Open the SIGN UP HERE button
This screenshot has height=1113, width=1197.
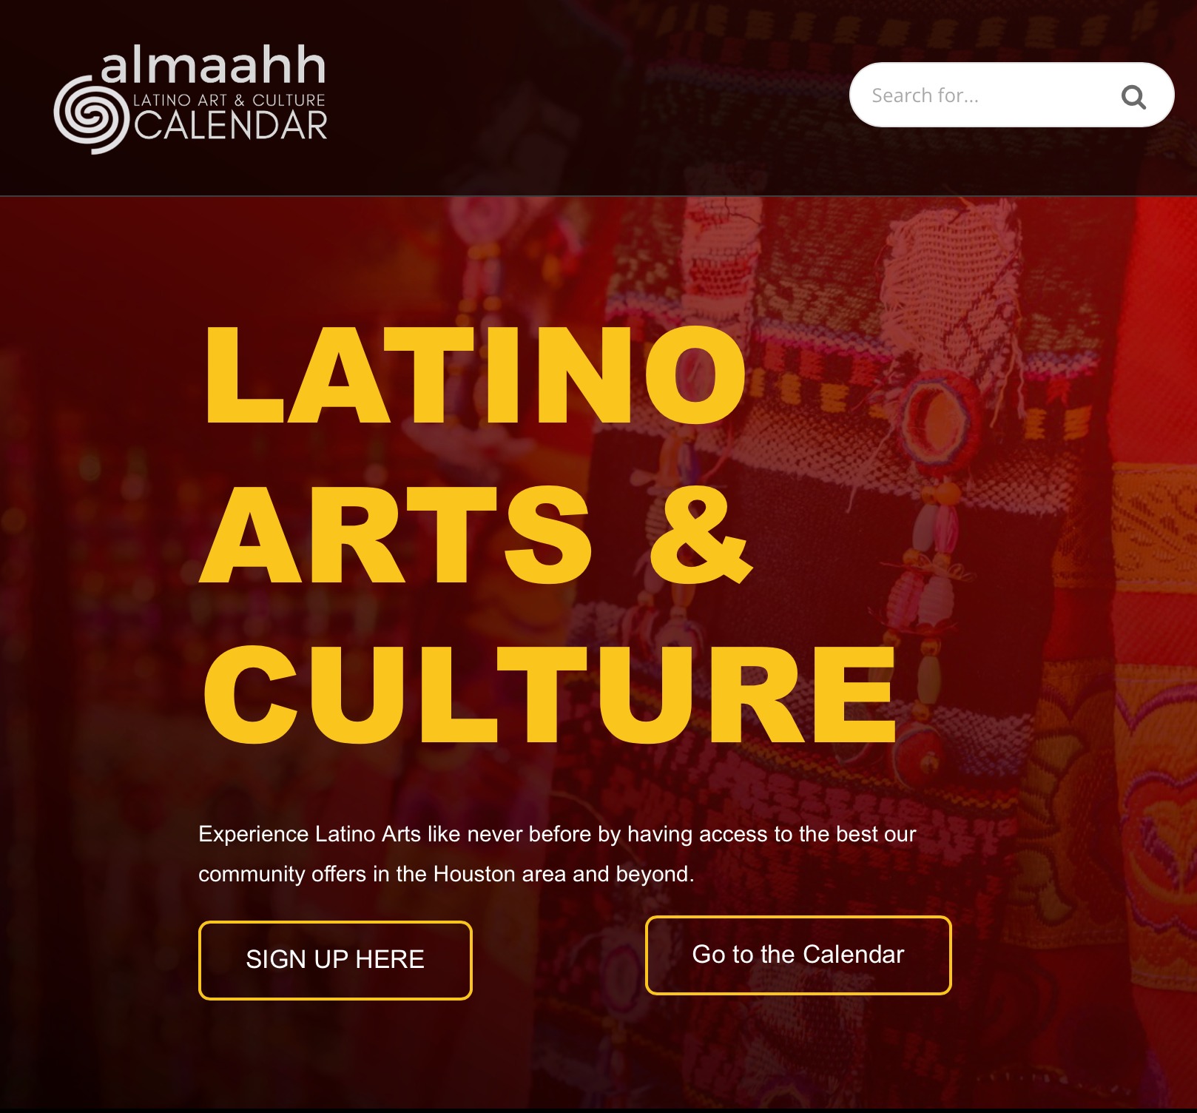click(x=335, y=960)
